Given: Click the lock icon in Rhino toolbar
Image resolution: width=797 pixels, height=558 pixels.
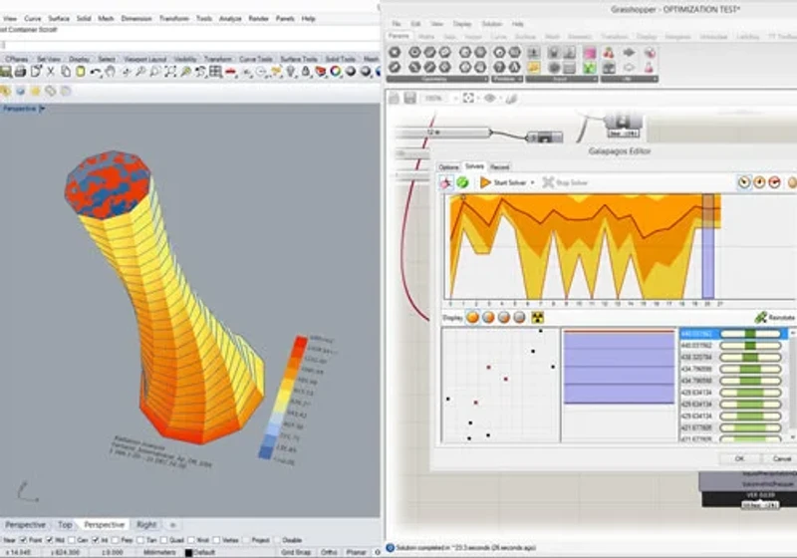Looking at the screenshot, I should [x=306, y=72].
